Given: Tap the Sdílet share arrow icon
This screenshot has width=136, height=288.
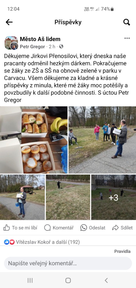Looking at the screenshot, I should (115, 228).
